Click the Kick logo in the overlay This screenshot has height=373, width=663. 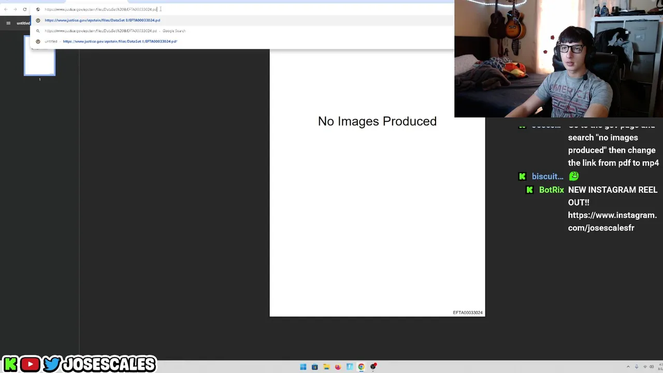(10, 364)
